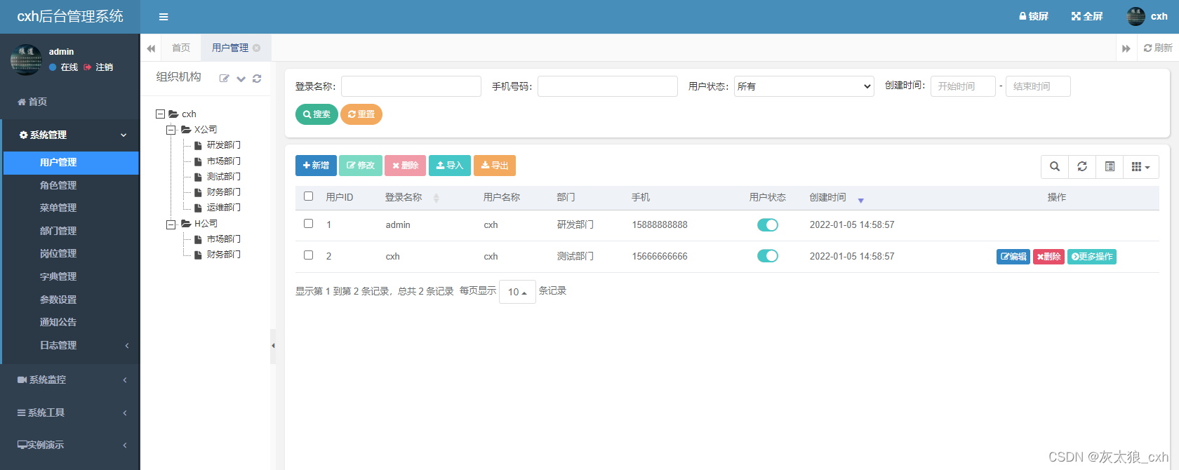Click the 搜索 button

click(x=317, y=114)
